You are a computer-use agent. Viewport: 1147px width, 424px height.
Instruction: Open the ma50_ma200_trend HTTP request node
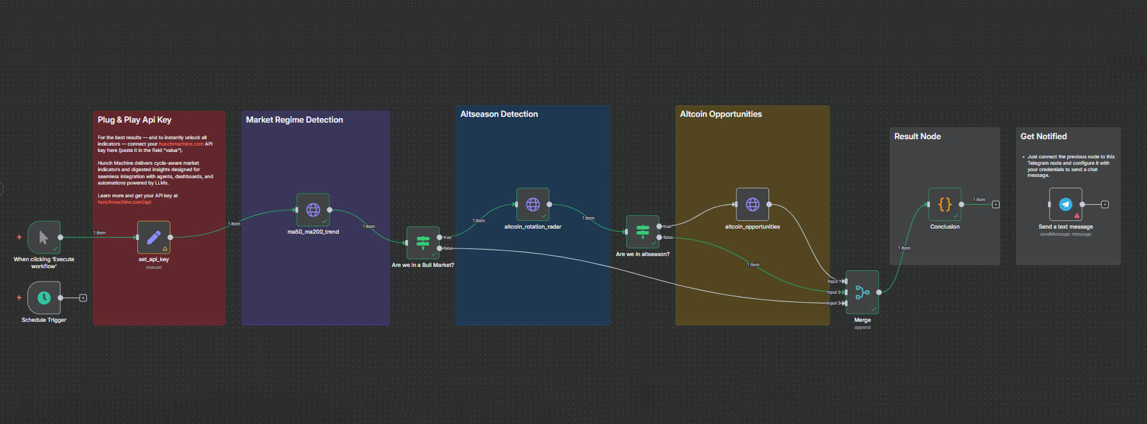point(313,210)
